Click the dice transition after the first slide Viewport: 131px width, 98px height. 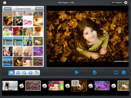21,86
